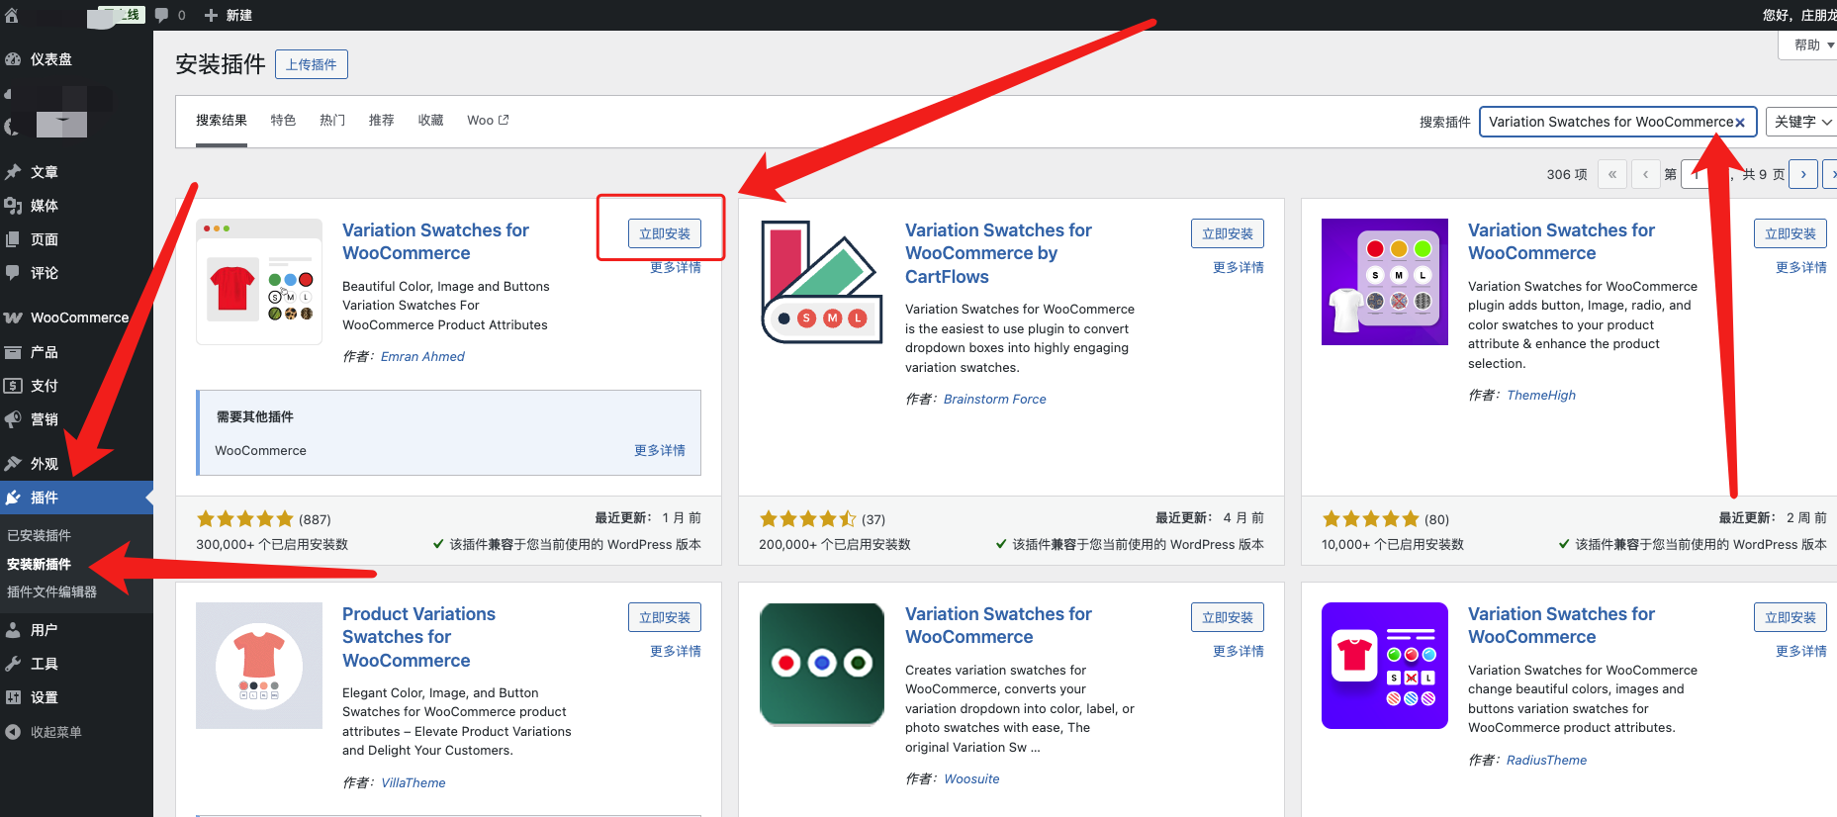Install the Woosuite Variation Swatches plugin
Image resolution: width=1837 pixels, height=817 pixels.
point(1228,617)
